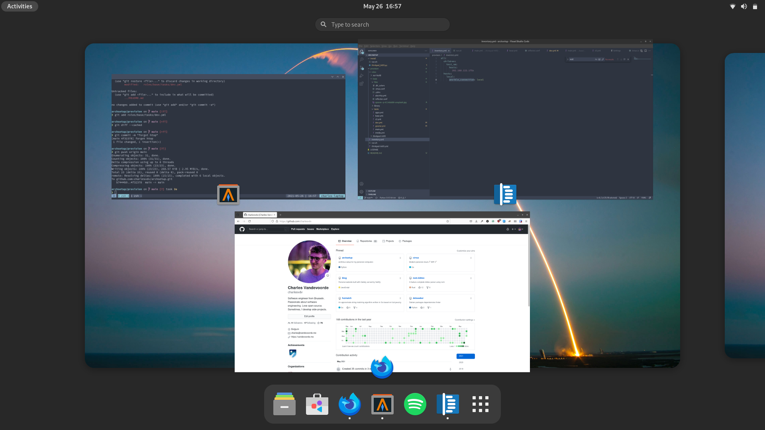The height and width of the screenshot is (430, 765).
Task: Launch GNOME Software from the dock
Action: (317, 404)
